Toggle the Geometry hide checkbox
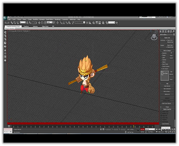 pyautogui.click(x=161, y=53)
